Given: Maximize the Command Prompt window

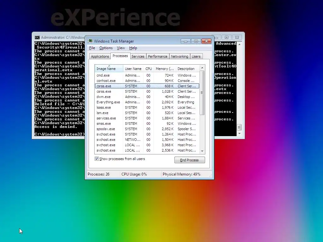Looking at the screenshot, I should [226, 37].
